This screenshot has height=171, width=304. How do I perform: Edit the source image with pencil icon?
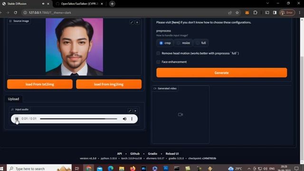click(132, 22)
